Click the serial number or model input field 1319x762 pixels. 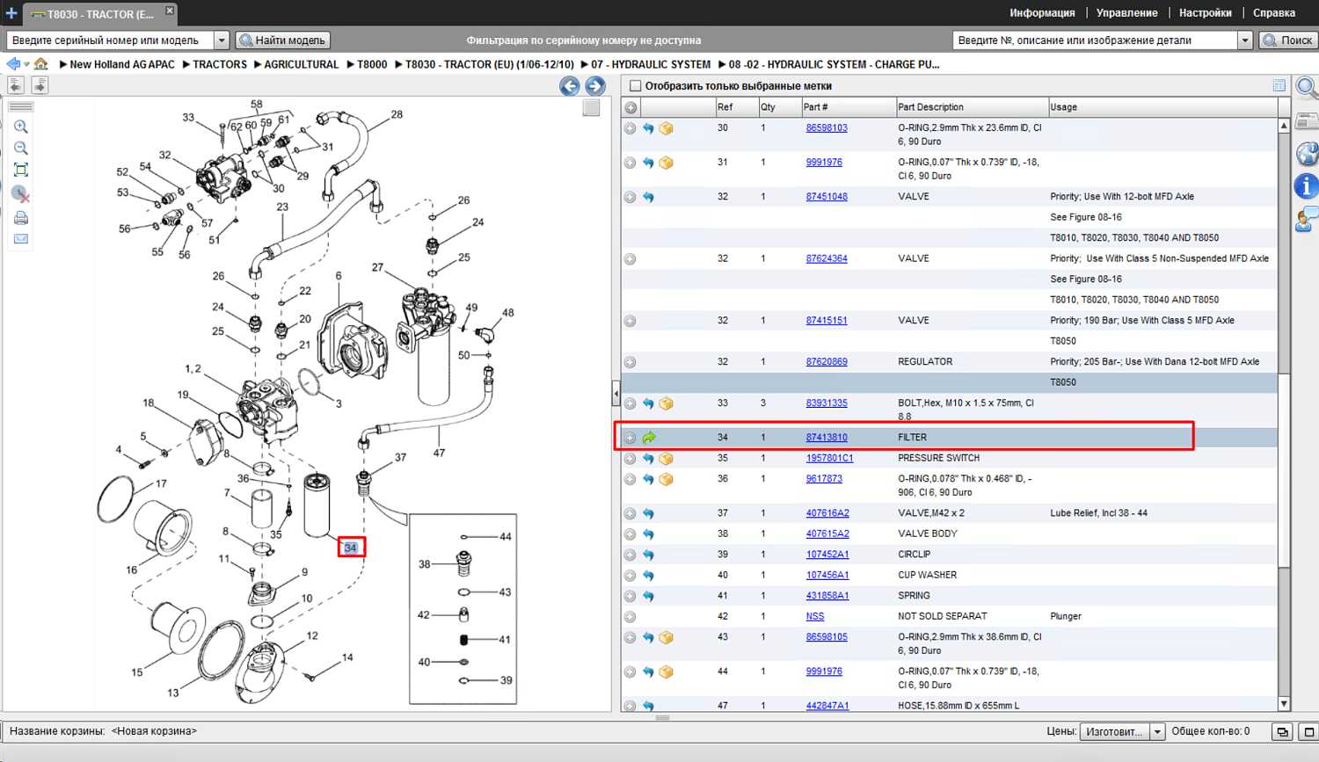click(x=111, y=40)
